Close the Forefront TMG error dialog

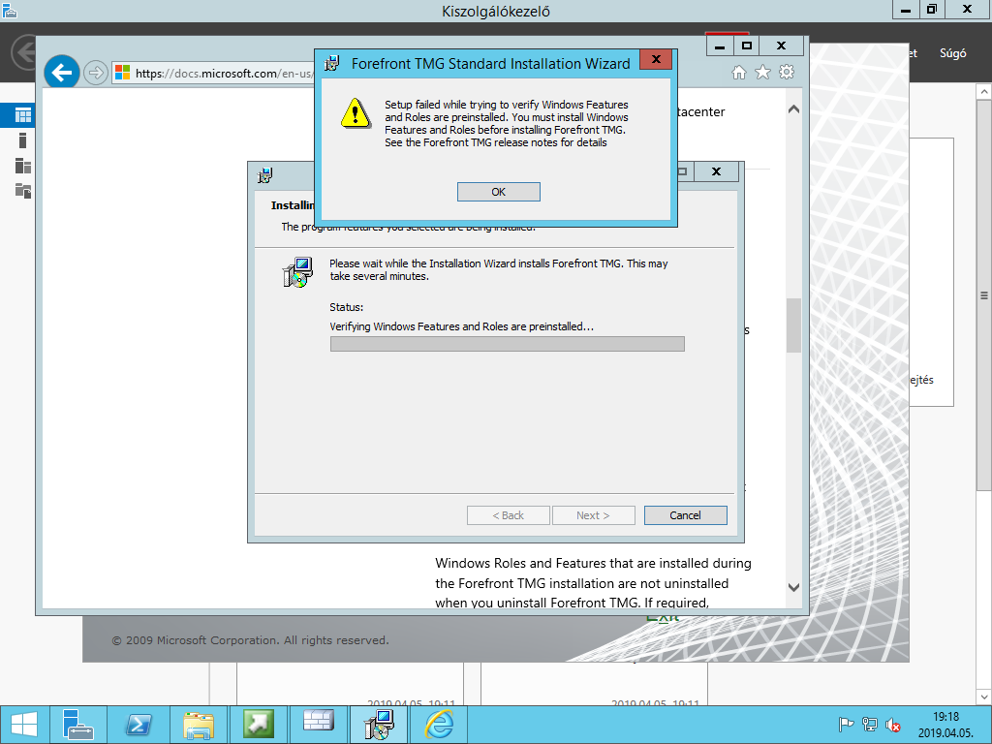pyautogui.click(x=656, y=59)
